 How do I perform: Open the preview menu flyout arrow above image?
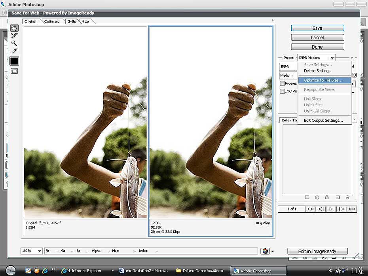(273, 20)
